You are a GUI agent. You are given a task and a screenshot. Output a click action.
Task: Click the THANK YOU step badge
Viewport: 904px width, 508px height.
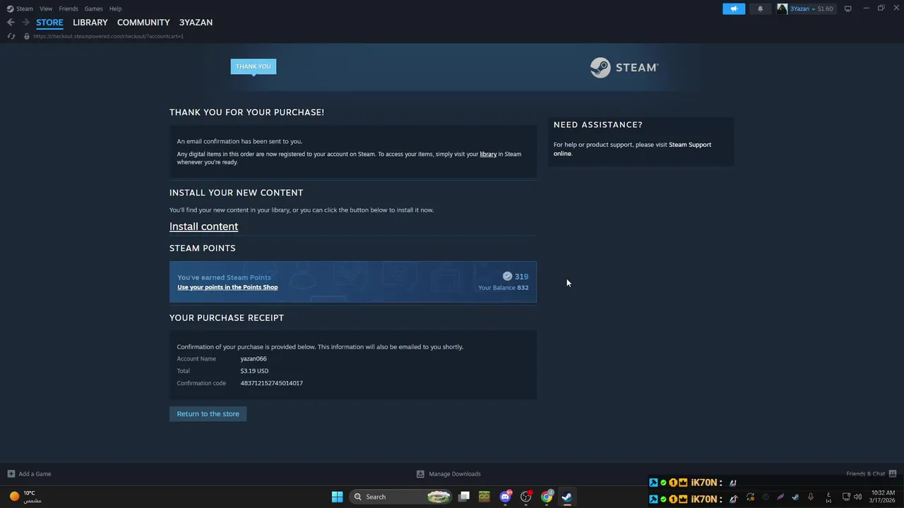[x=253, y=66]
